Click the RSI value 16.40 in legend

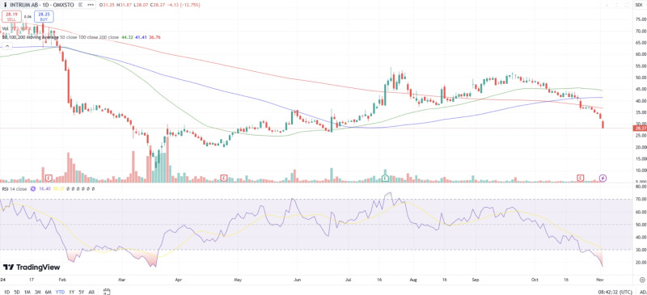[x=44, y=188]
